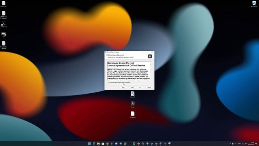Minimize the DaVinci Resolve Setup window
Screen dimensions: 259x146
coord(143,52)
